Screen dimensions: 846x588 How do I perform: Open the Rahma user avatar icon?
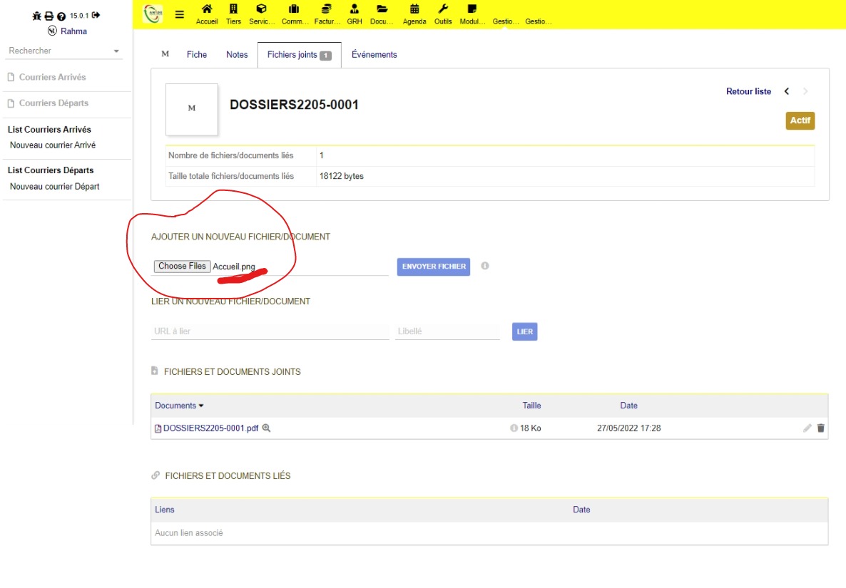(x=52, y=31)
